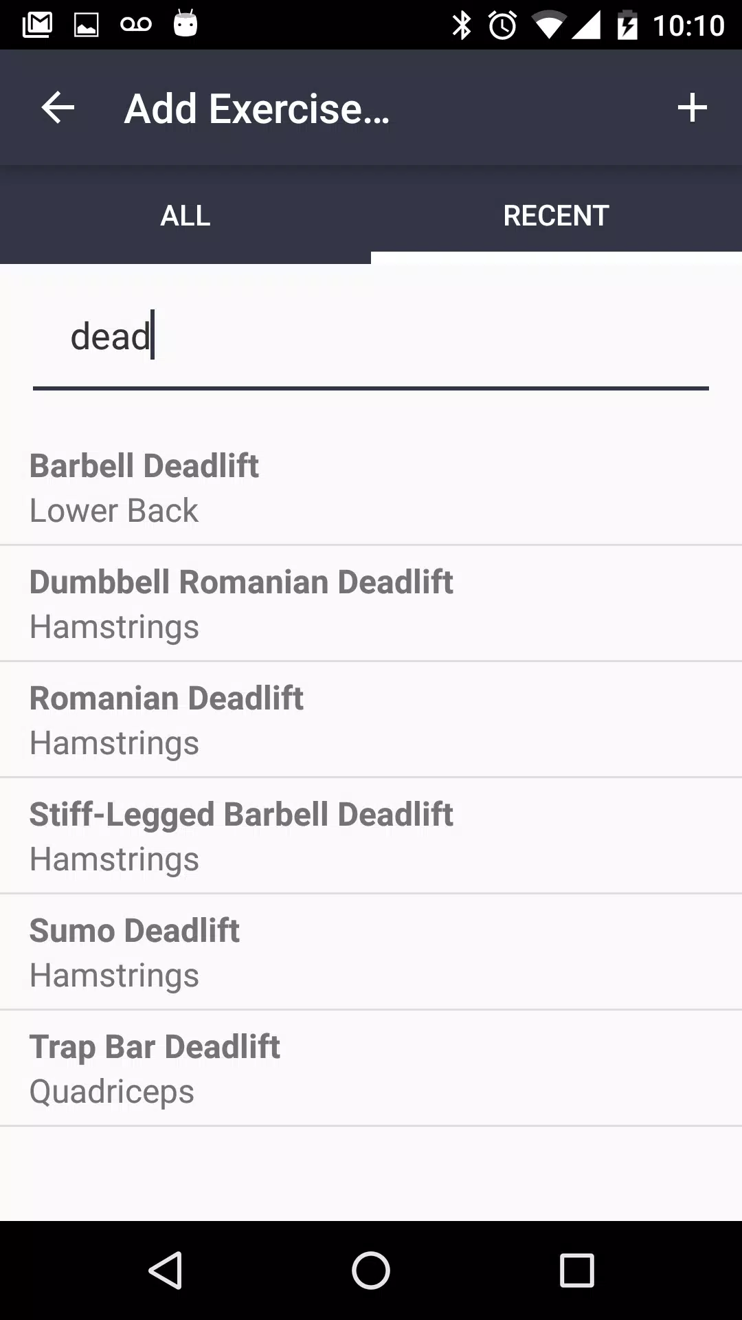Tap the plus icon to create exercise

point(692,108)
